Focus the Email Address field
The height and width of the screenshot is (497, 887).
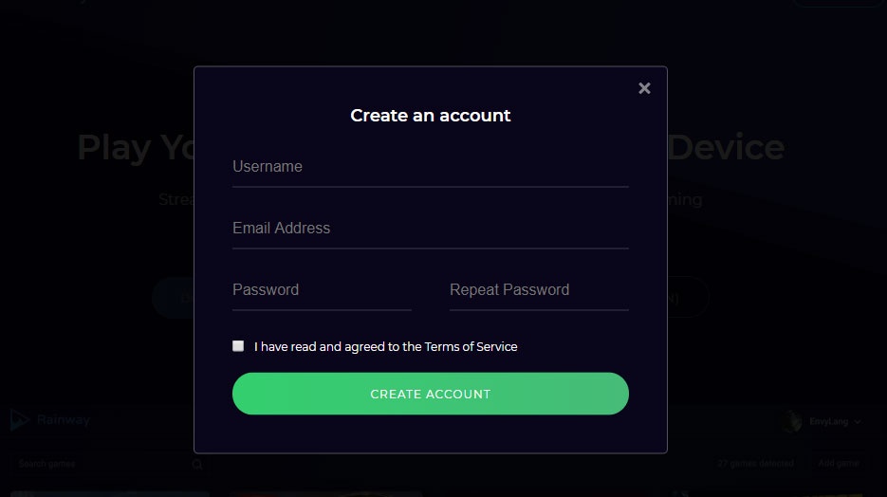(430, 229)
